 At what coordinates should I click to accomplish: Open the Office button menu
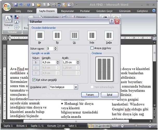[7, 7]
